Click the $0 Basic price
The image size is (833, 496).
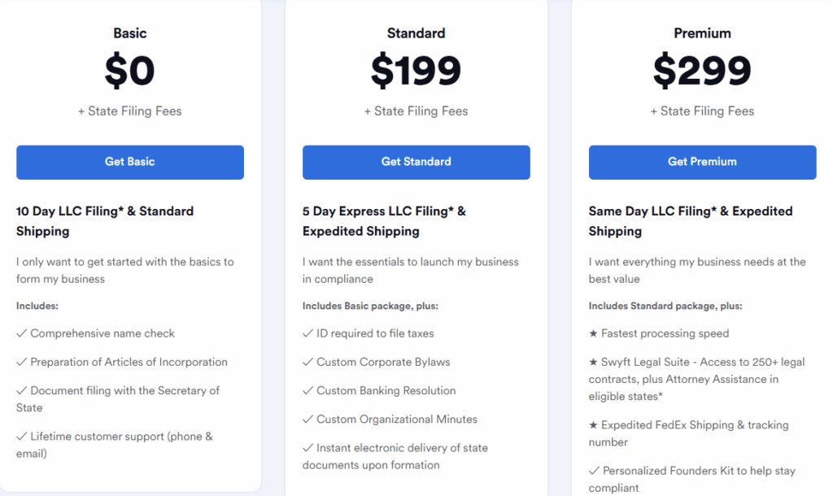point(130,72)
